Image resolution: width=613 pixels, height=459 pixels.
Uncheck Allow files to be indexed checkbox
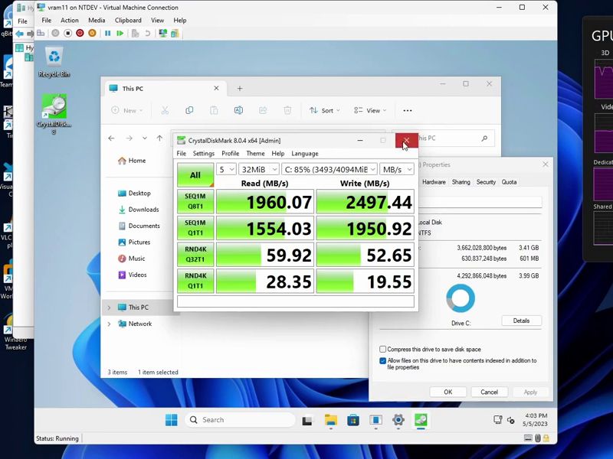coord(382,360)
